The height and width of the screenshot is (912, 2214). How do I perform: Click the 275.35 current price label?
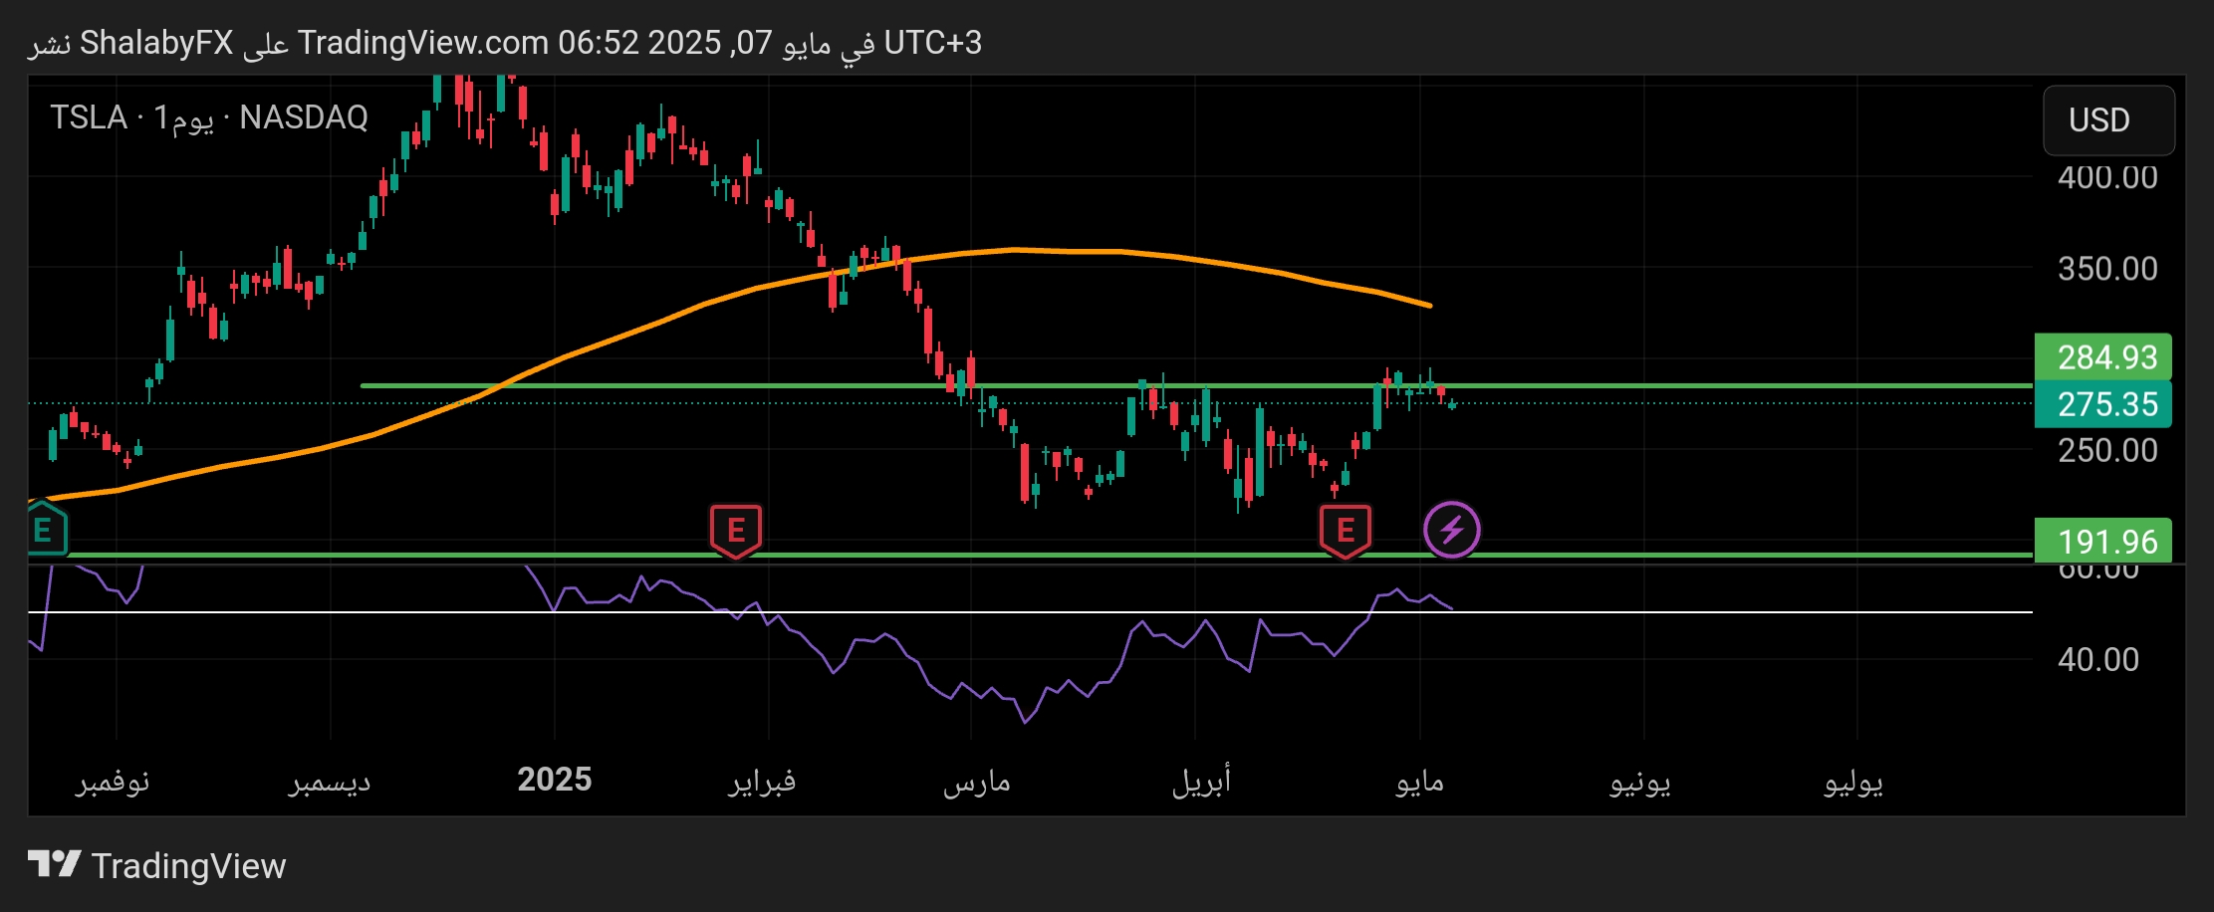(2102, 404)
